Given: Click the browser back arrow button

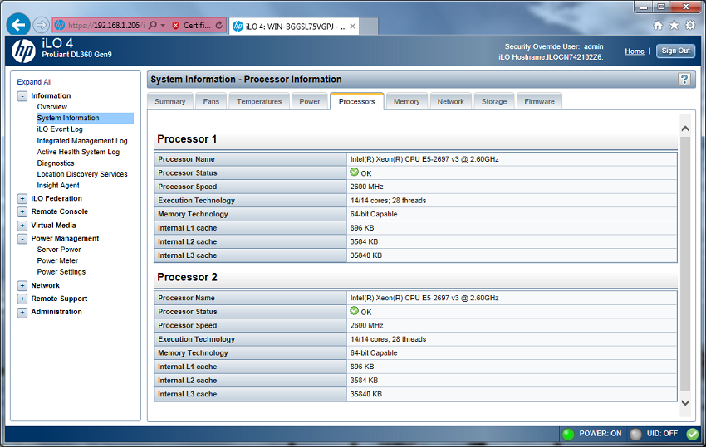Looking at the screenshot, I should [18, 25].
